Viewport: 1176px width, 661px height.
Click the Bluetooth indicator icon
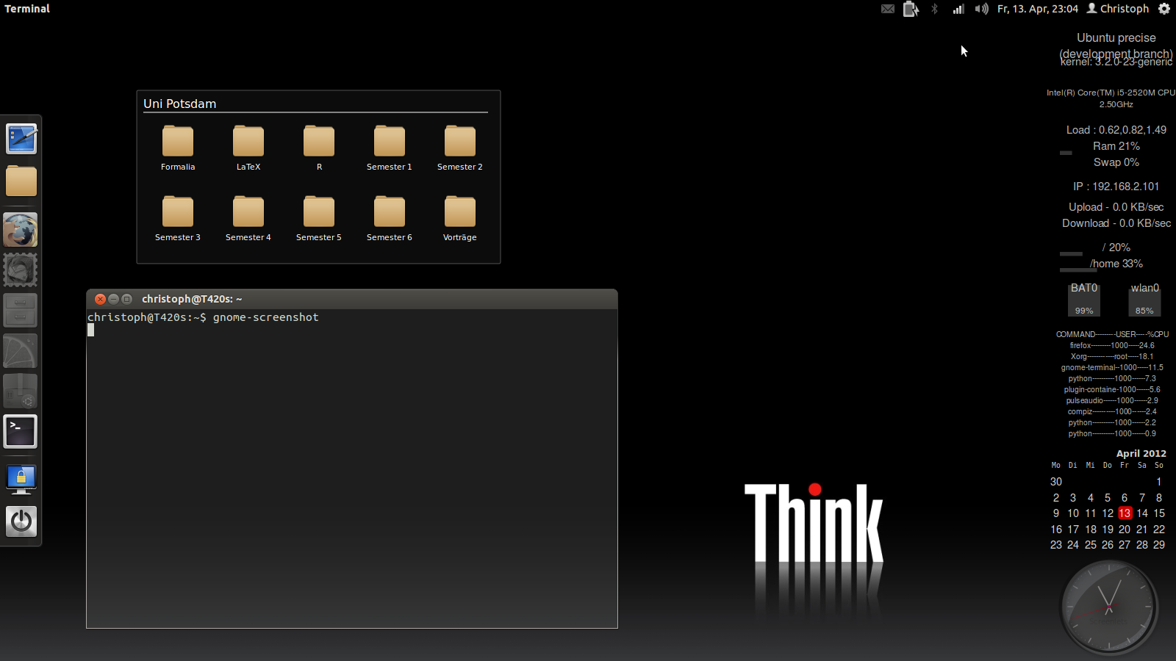point(934,9)
